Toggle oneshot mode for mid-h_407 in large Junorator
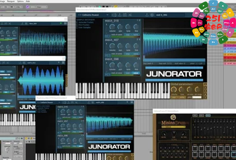Viewport: 236px width, 160px height. (x=135, y=54)
